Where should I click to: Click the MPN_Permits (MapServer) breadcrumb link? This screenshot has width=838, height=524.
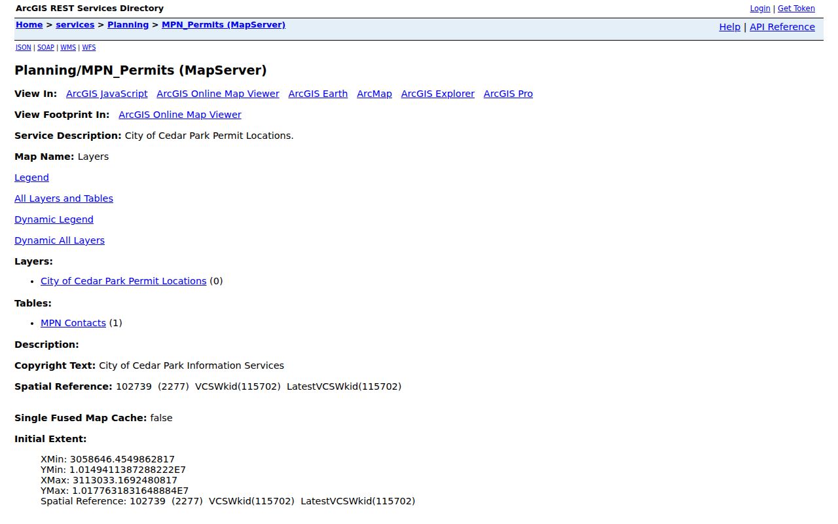pos(224,25)
